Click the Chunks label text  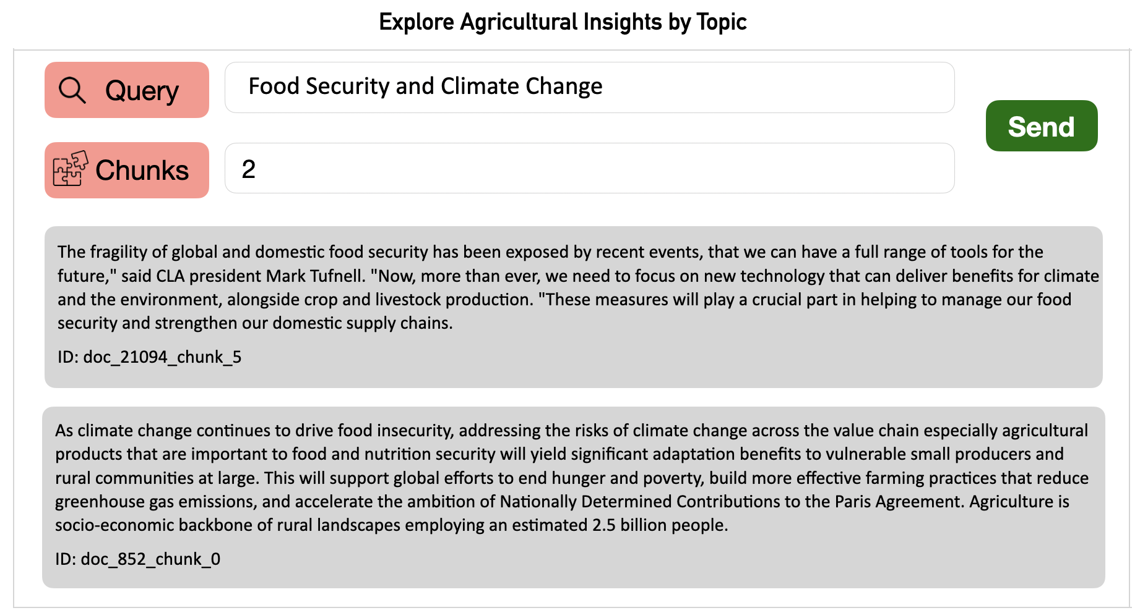142,171
